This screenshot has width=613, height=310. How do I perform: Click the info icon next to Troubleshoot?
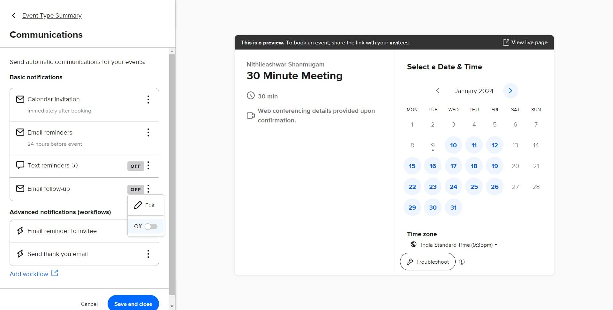pos(462,262)
